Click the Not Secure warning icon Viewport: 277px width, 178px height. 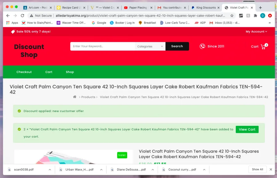pos(31,16)
